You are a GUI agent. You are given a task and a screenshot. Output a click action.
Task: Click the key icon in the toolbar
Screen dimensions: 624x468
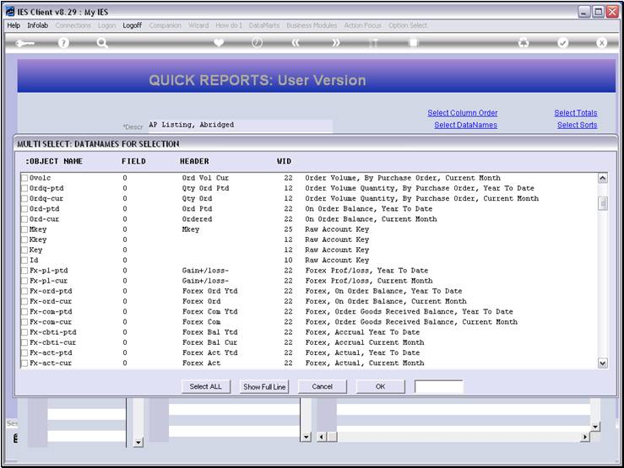[x=24, y=43]
